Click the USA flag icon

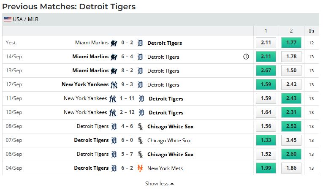tap(8, 19)
